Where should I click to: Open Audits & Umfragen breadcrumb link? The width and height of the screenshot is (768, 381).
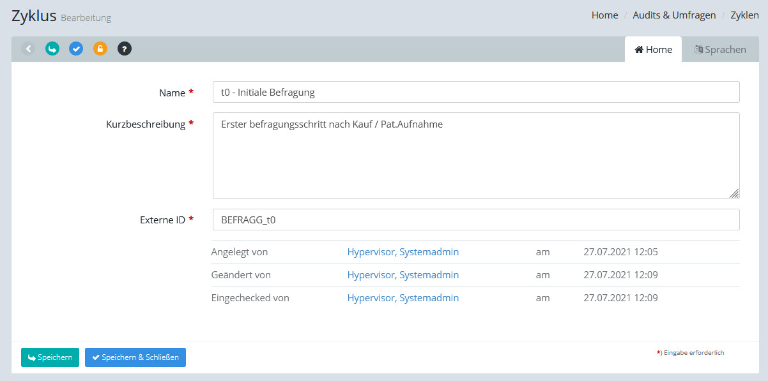(674, 15)
